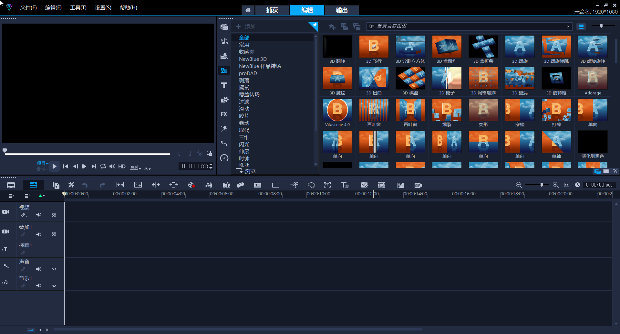Open the Sound Mixer icon
This screenshot has height=334, width=620.
pyautogui.click(x=209, y=185)
